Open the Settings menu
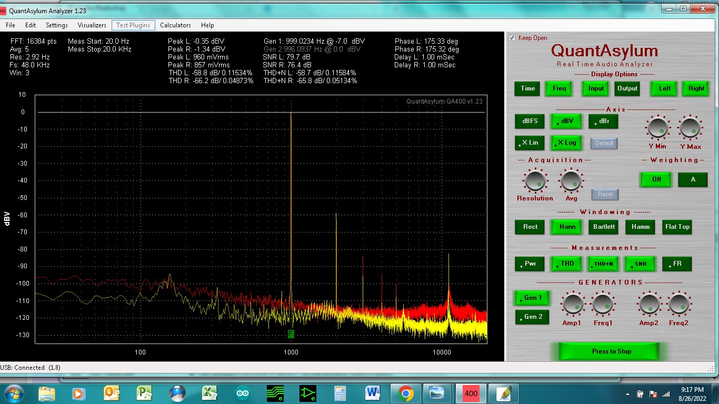This screenshot has width=719, height=404. [57, 25]
